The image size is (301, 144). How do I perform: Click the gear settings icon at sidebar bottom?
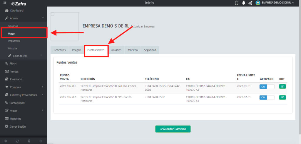coord(6,141)
